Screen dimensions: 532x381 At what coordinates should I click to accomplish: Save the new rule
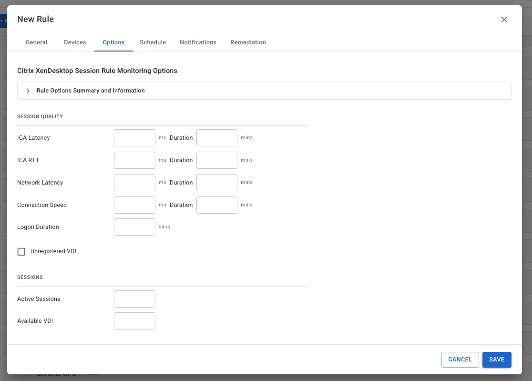tap(497, 360)
